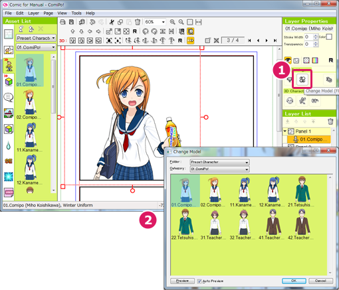The width and height of the screenshot is (339, 290).
Task: Click the Cut scissors icon
Action: point(112,22)
